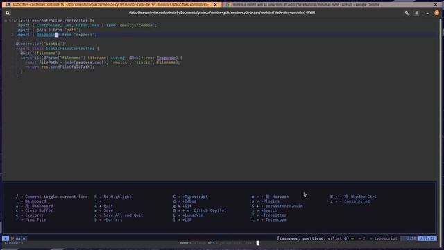444x250 pixels.
Task: Click 'filePath' constant declaration
Action: (x=48, y=62)
